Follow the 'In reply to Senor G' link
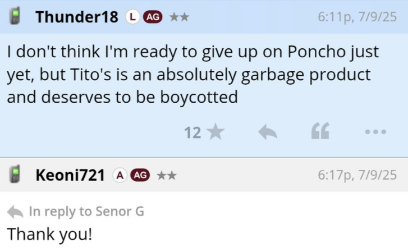 coord(86,212)
